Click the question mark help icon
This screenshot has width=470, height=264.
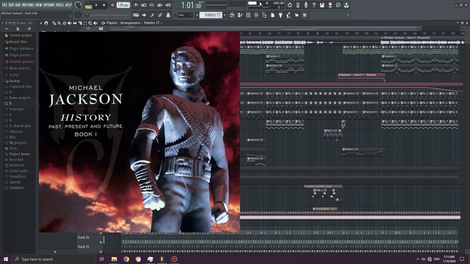tap(314, 5)
